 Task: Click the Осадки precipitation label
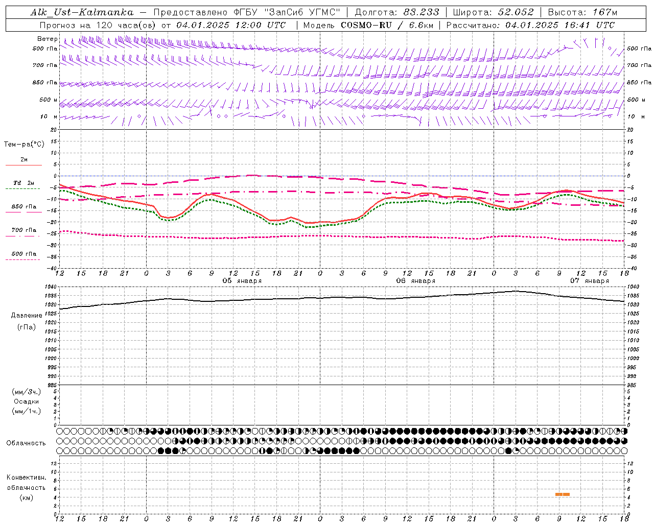pos(27,401)
